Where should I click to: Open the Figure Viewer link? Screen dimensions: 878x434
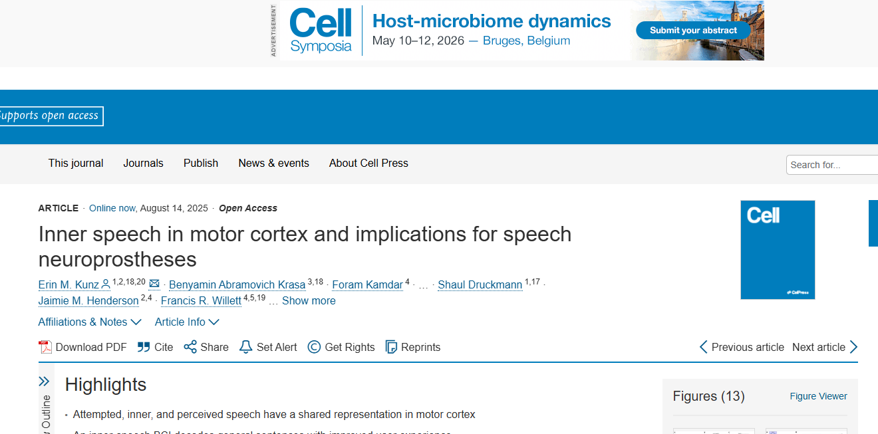[x=818, y=396]
